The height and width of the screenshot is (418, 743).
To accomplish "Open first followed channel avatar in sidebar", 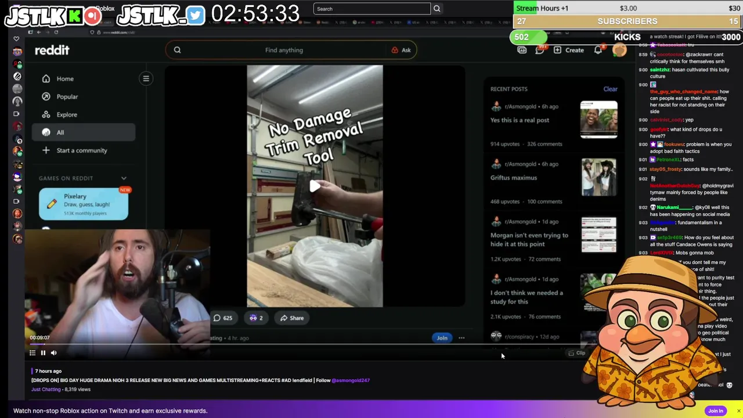I will click(17, 51).
